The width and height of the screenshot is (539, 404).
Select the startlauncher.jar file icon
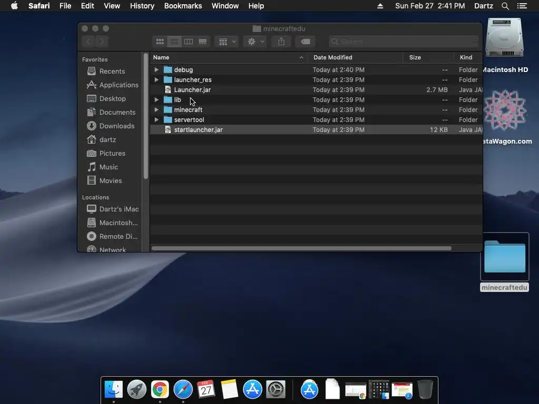[x=168, y=129]
